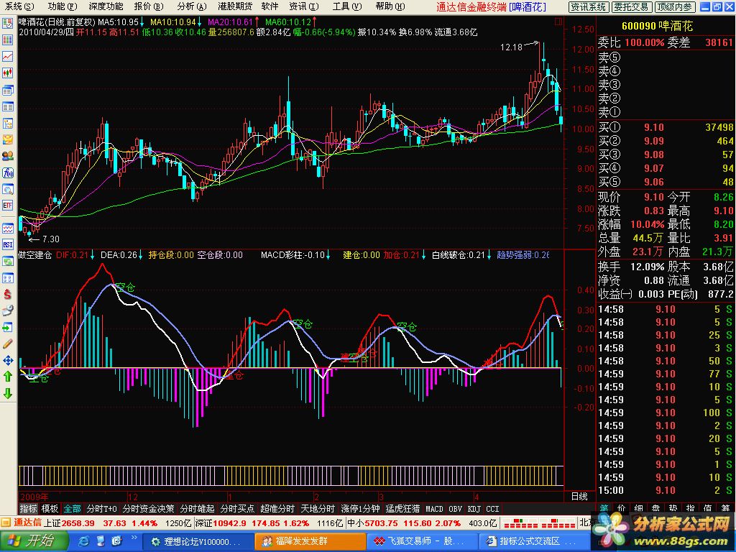Select the pencil drawing tool icon
The image size is (736, 552).
pyautogui.click(x=7, y=344)
